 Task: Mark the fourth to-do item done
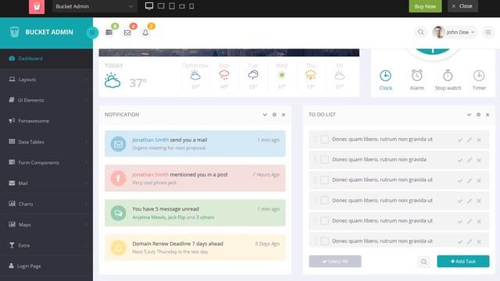460,201
